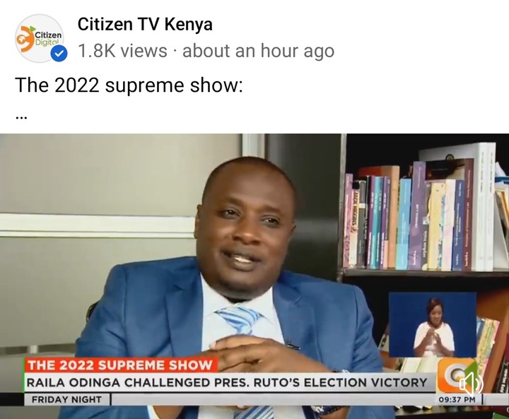This screenshot has width=509, height=419.
Task: Click the 09:37 PM on-screen clock
Action: [457, 399]
